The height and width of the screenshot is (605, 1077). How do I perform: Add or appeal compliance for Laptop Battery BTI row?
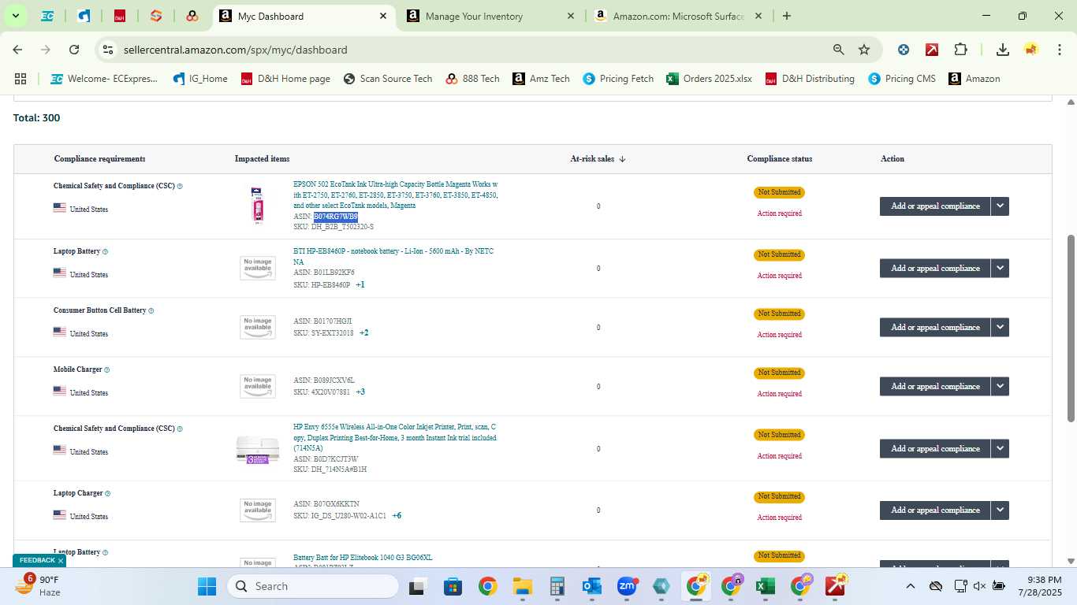[x=935, y=269]
